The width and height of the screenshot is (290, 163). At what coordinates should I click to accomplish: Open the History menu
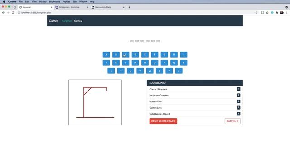(43, 2)
